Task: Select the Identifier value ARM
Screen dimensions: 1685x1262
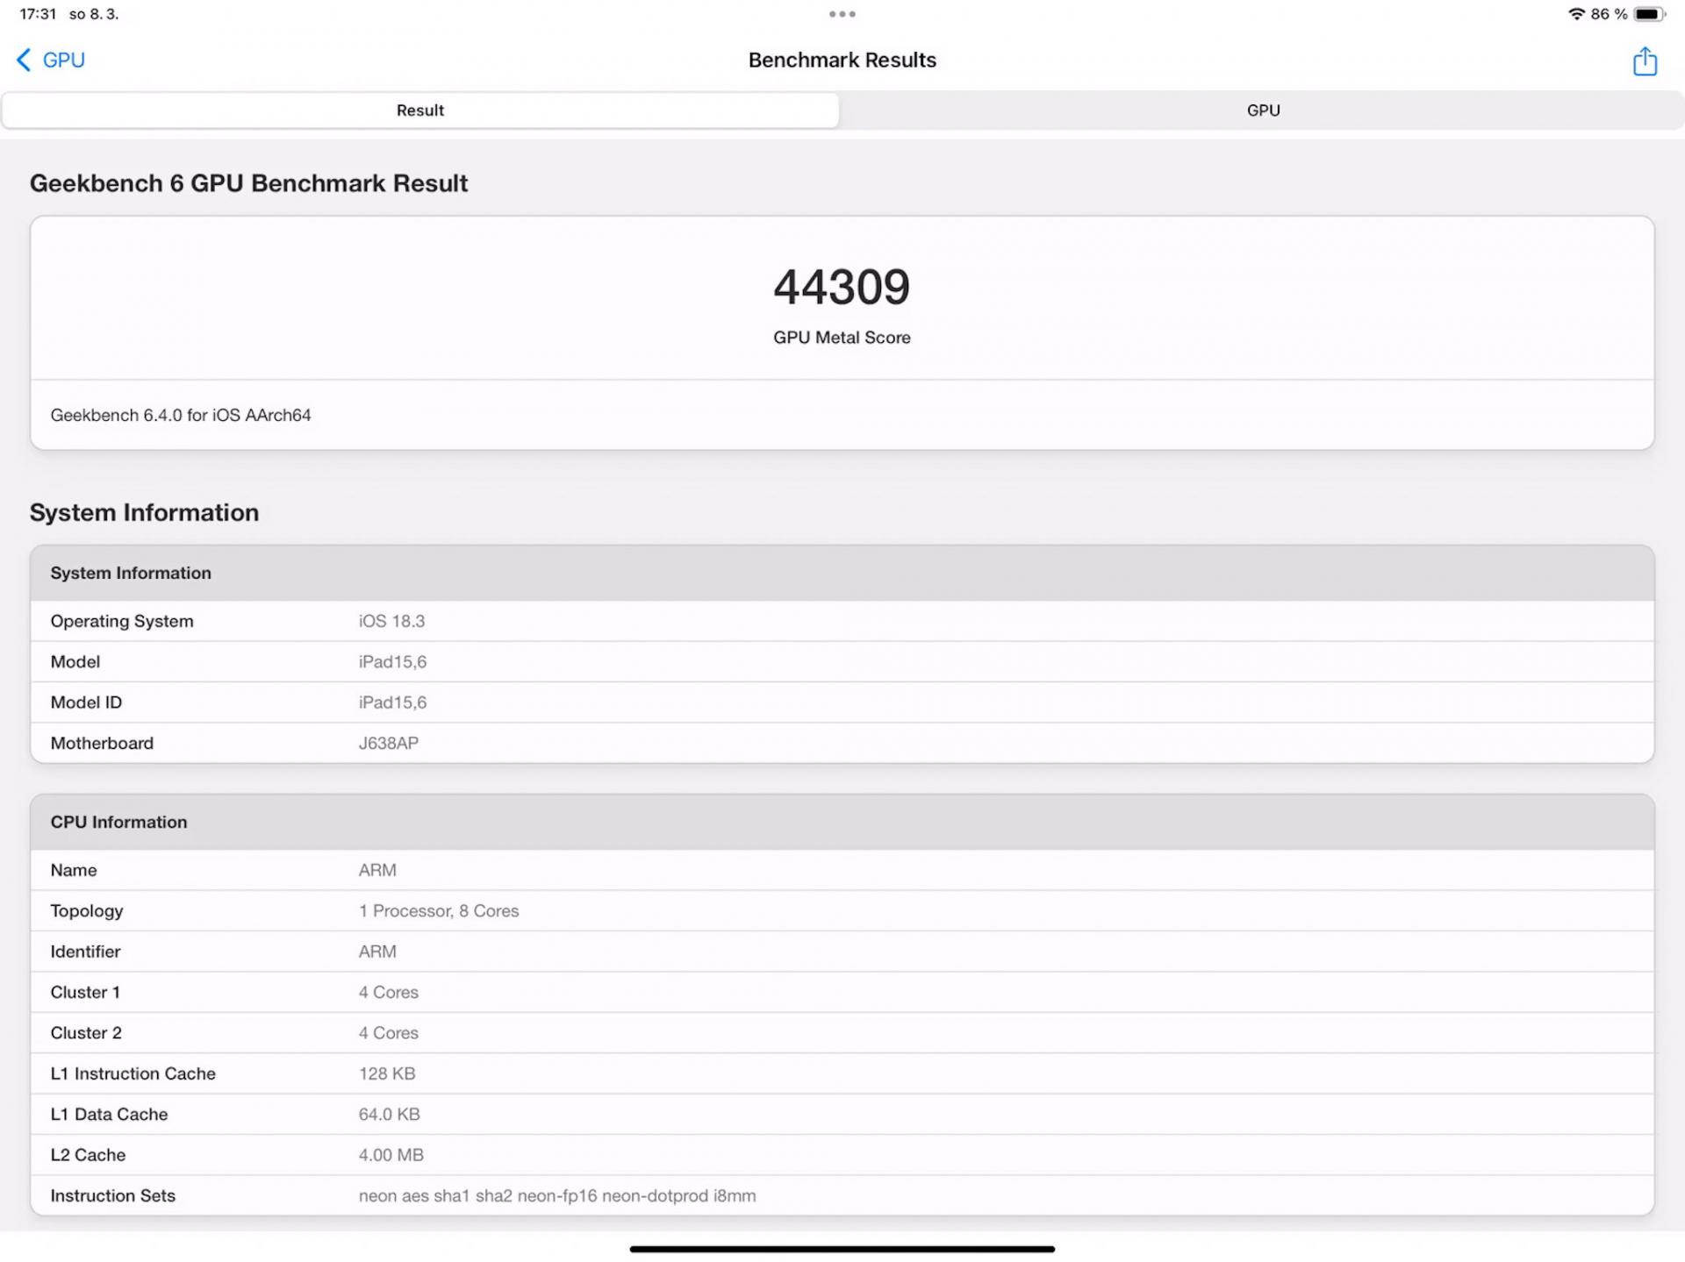Action: [377, 952]
